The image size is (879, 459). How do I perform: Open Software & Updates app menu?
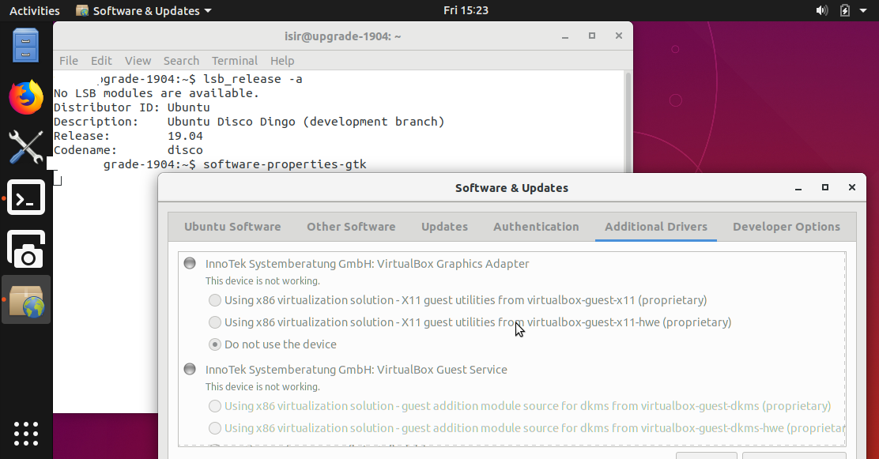(144, 10)
